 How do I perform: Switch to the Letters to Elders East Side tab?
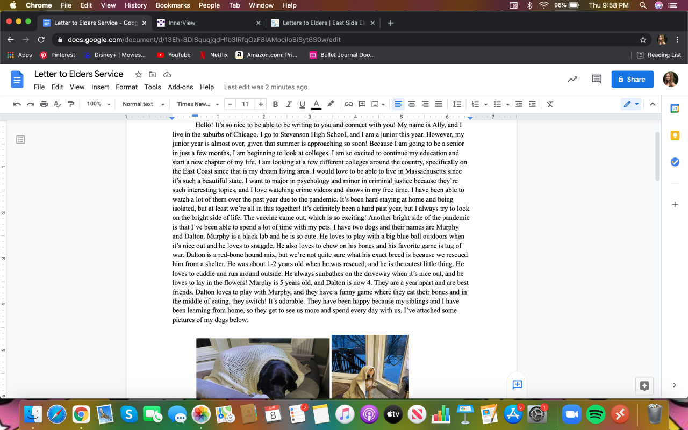point(324,23)
